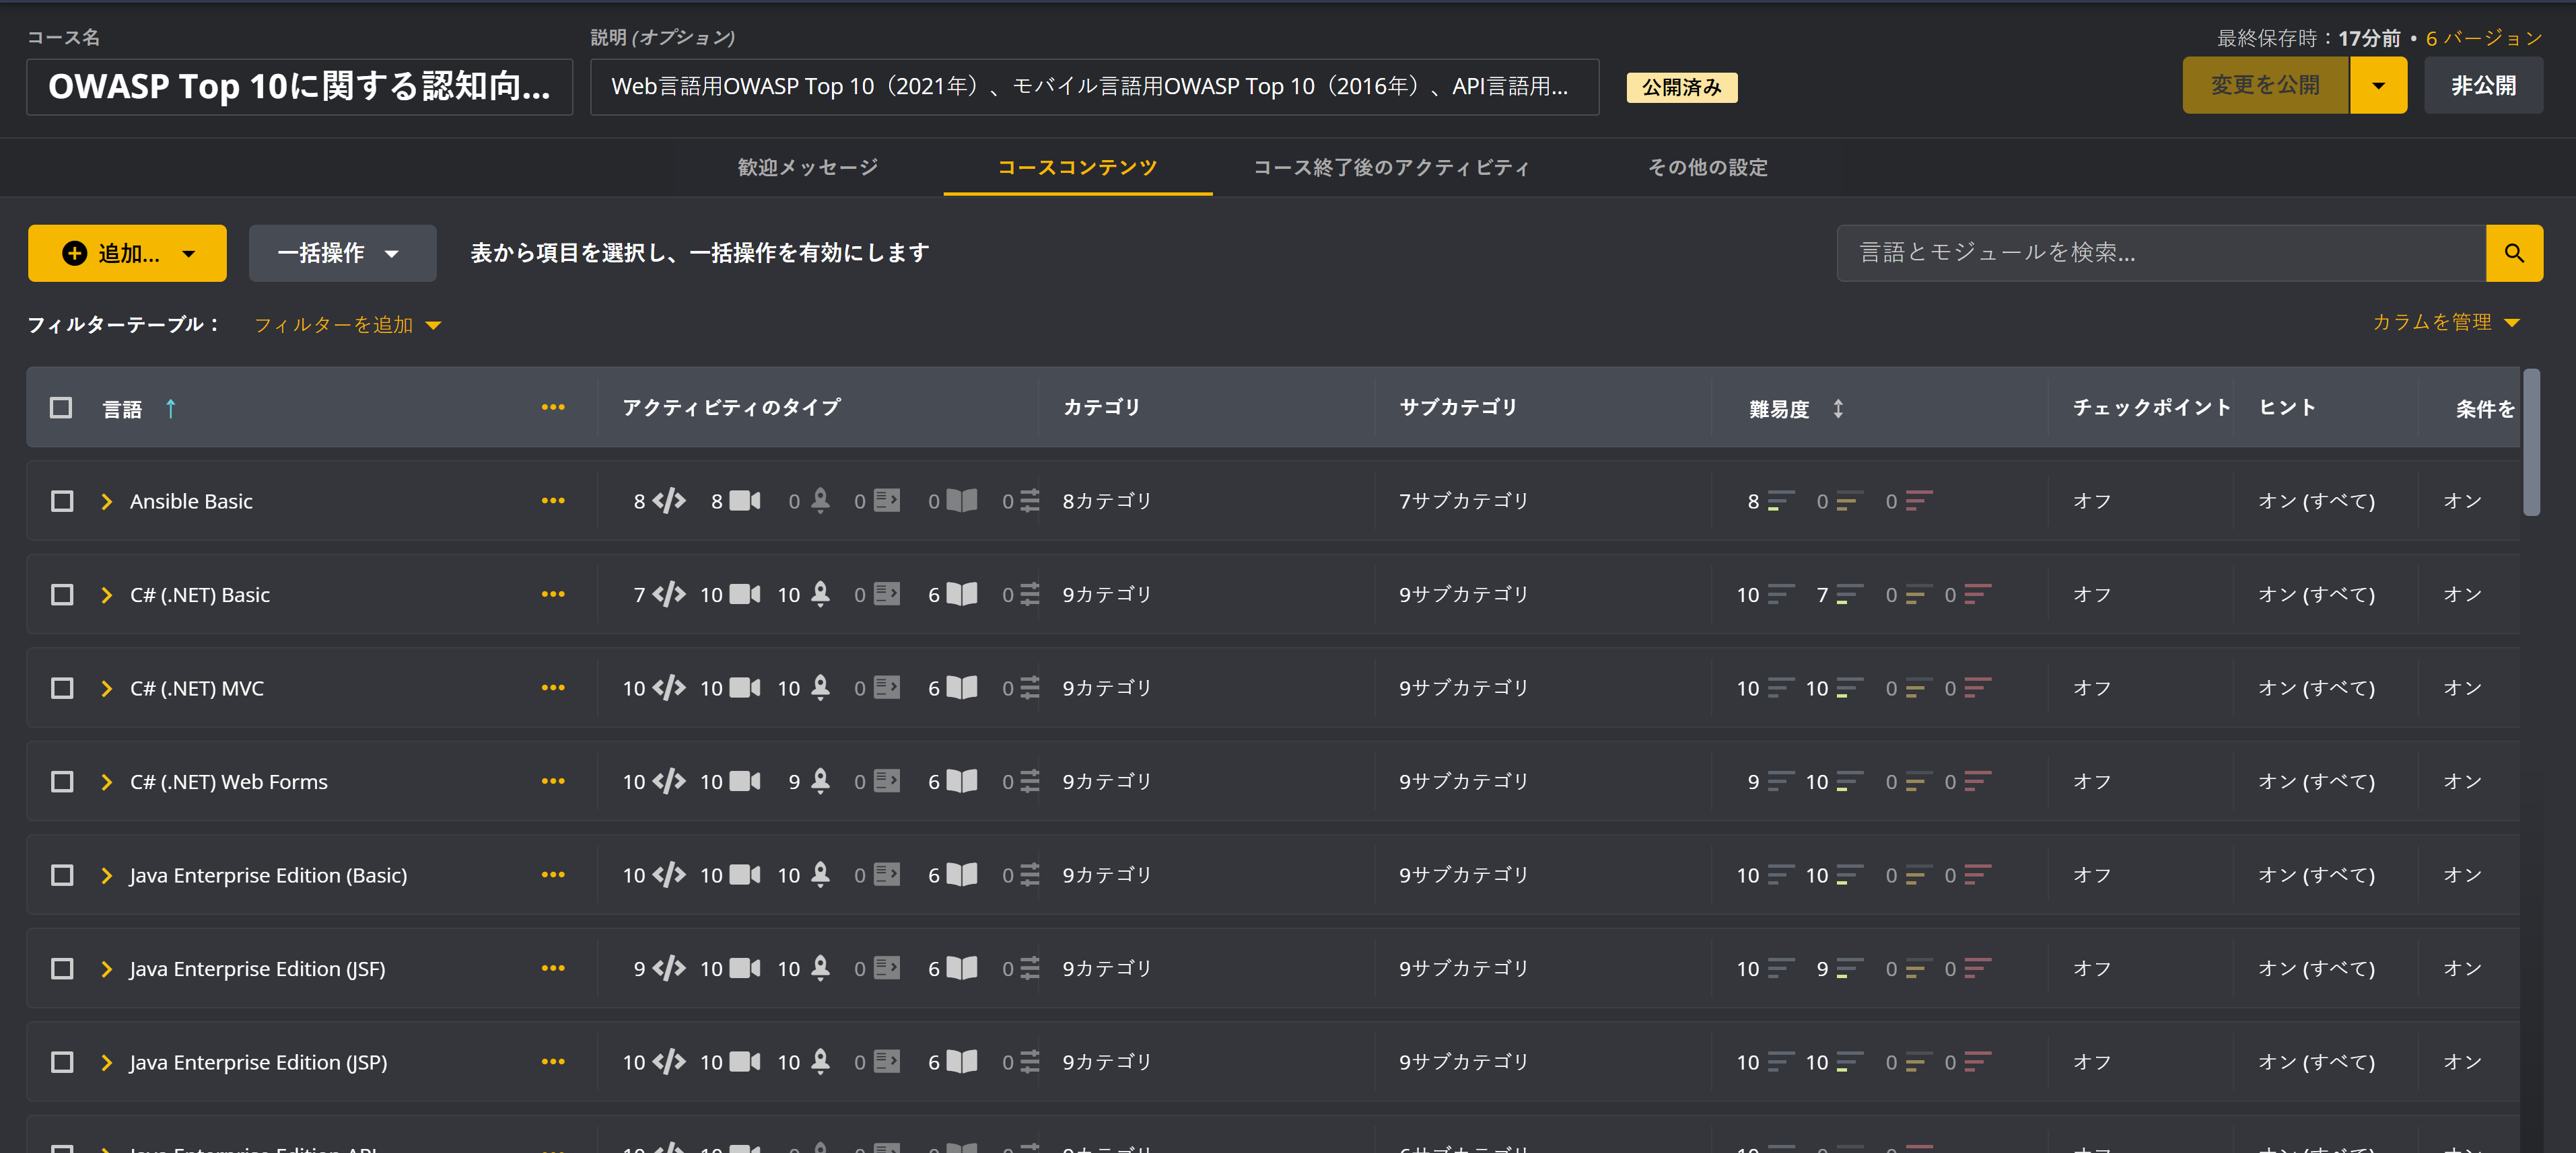Open the three-dot menu in the 言語 column header
The width and height of the screenshot is (2576, 1153).
(x=553, y=408)
